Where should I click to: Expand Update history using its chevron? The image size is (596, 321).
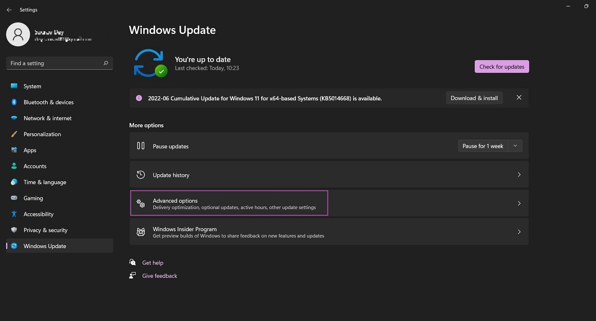(x=519, y=175)
